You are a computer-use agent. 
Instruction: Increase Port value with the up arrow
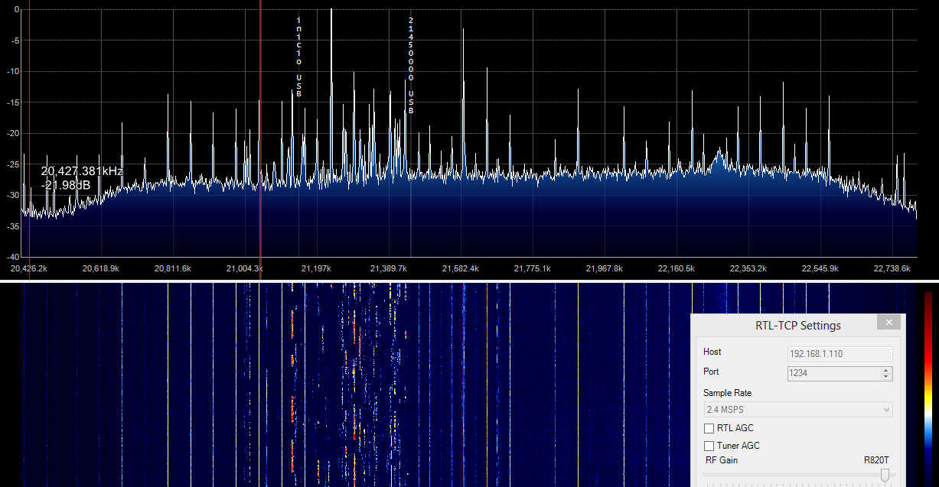click(886, 370)
